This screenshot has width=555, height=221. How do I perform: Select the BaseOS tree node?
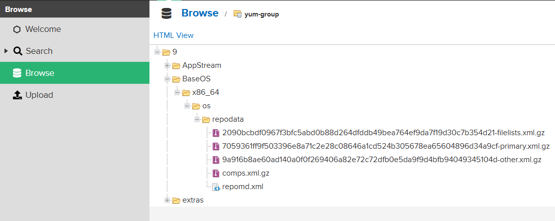pyautogui.click(x=196, y=79)
